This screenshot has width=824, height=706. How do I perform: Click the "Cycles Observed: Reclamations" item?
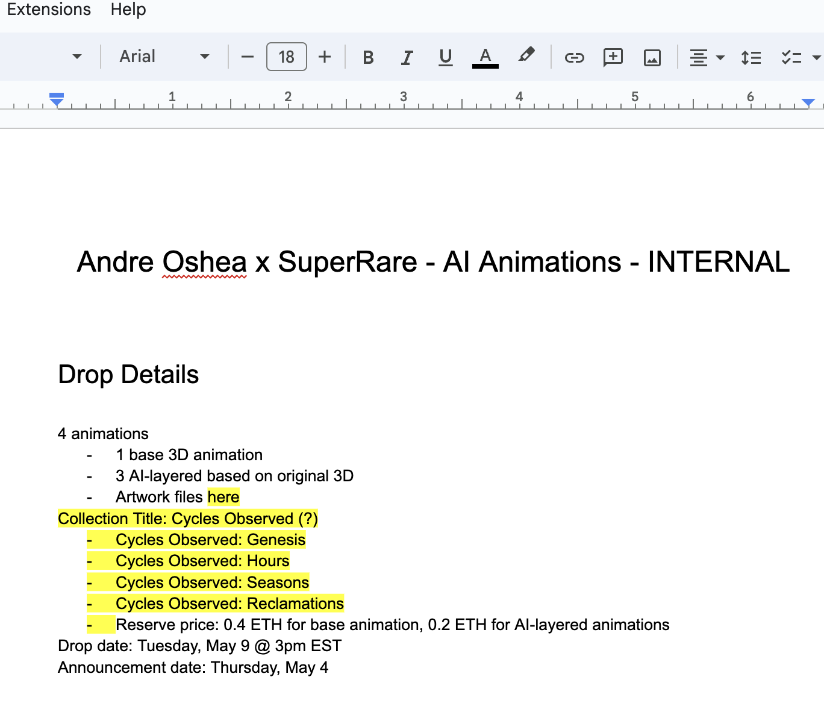[x=230, y=604]
